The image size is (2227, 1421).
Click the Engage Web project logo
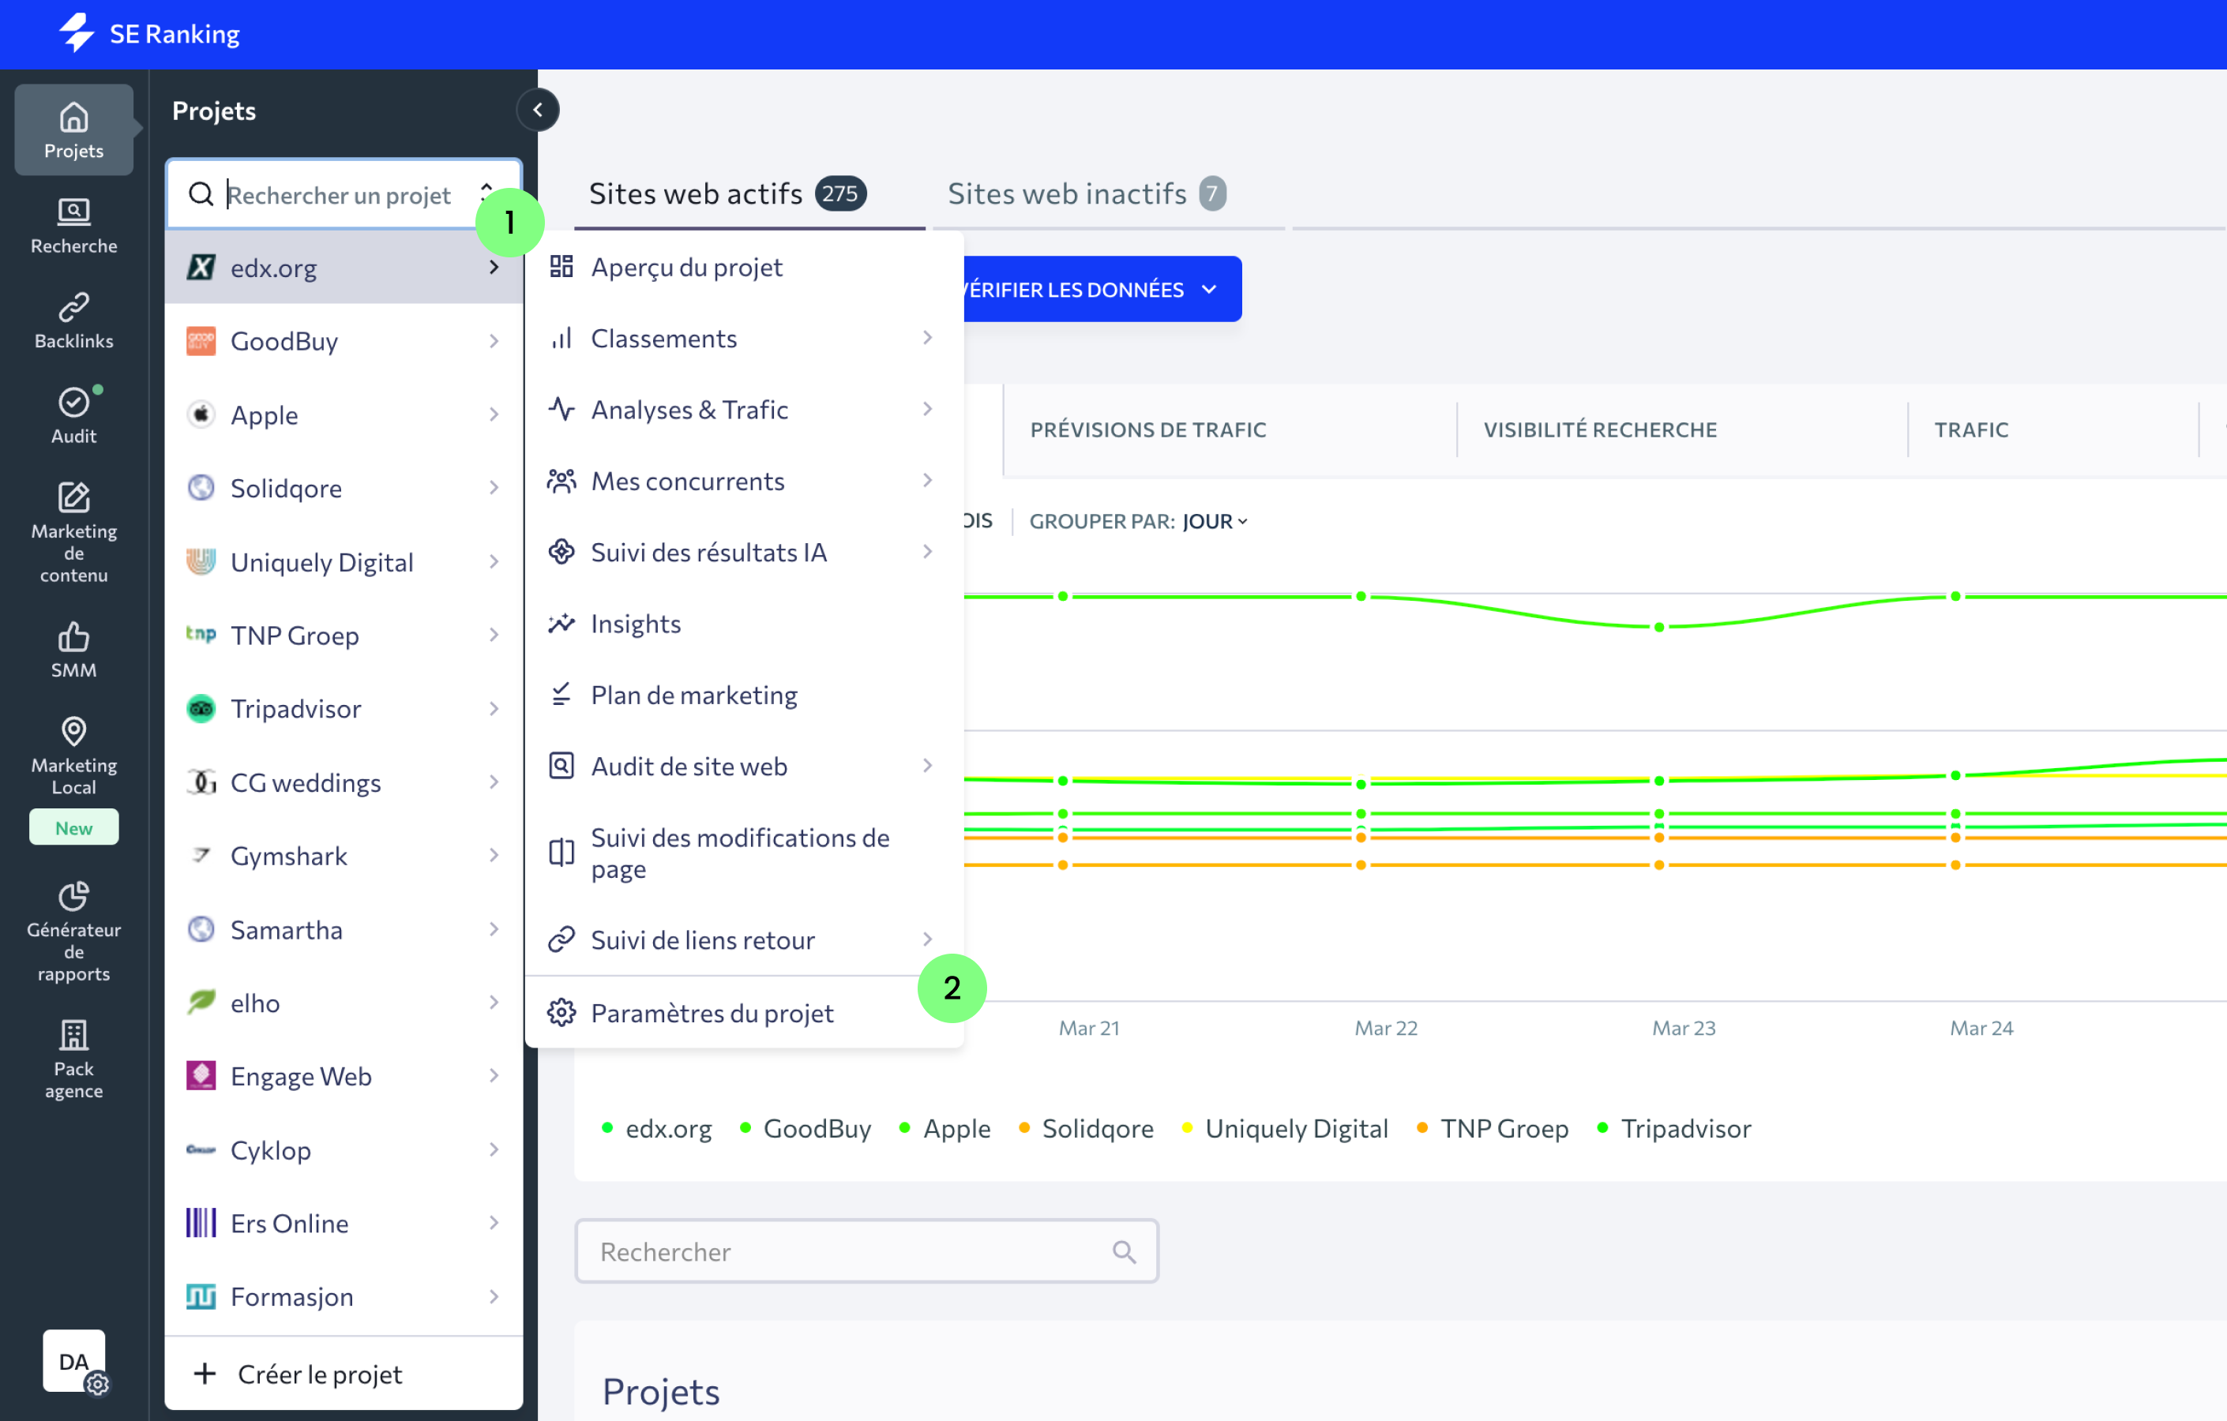[x=201, y=1076]
